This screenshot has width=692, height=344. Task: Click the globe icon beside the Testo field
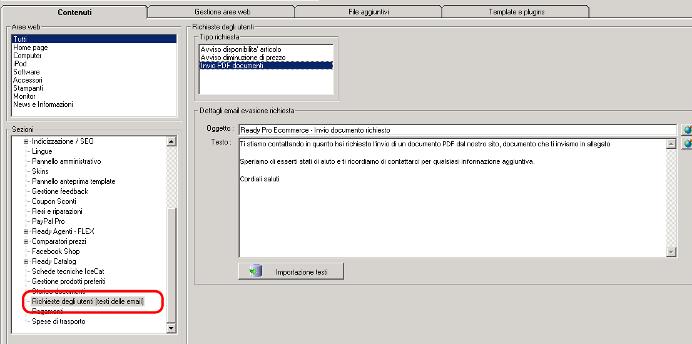(687, 144)
